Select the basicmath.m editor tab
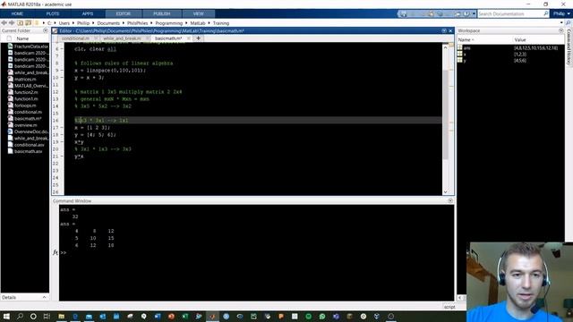 pos(168,38)
